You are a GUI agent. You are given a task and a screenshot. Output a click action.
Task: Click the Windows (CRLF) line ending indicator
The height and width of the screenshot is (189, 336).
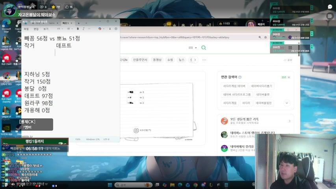tap(93, 139)
